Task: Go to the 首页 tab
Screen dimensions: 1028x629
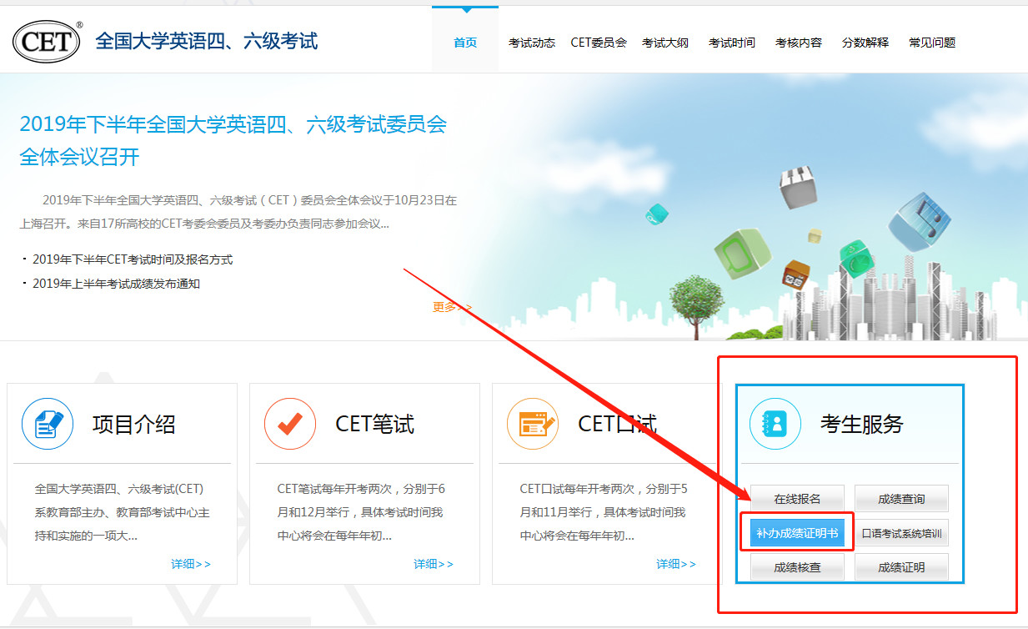Action: point(465,43)
